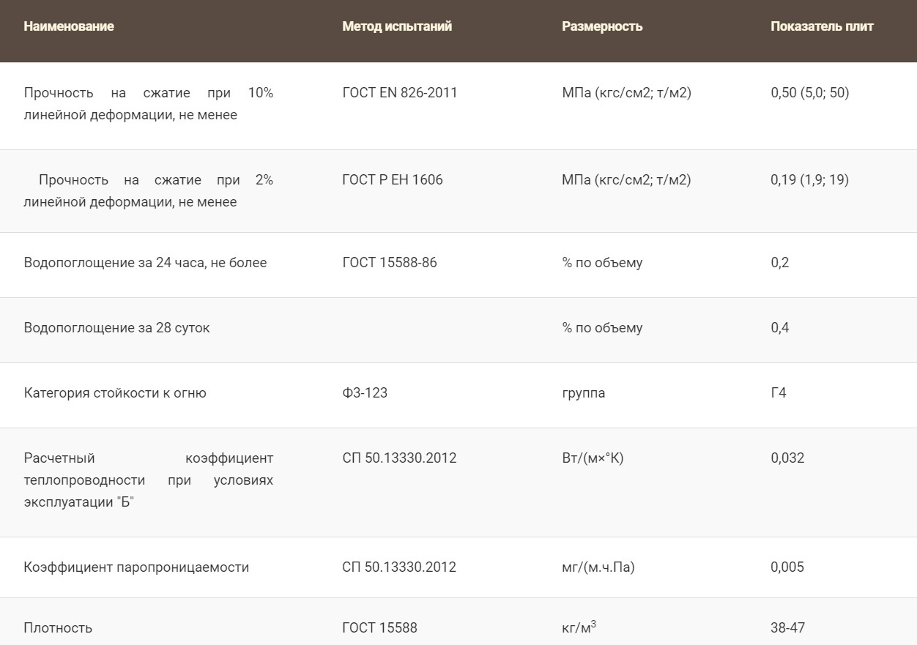917x645 pixels.
Task: Click the "Наименование" column header
Action: [x=69, y=26]
